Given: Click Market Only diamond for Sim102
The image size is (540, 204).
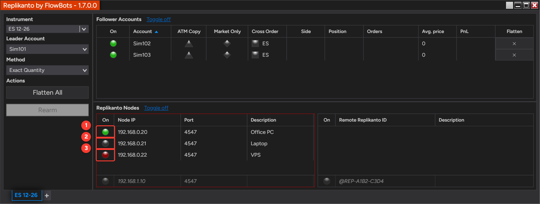Looking at the screenshot, I should [x=227, y=44].
